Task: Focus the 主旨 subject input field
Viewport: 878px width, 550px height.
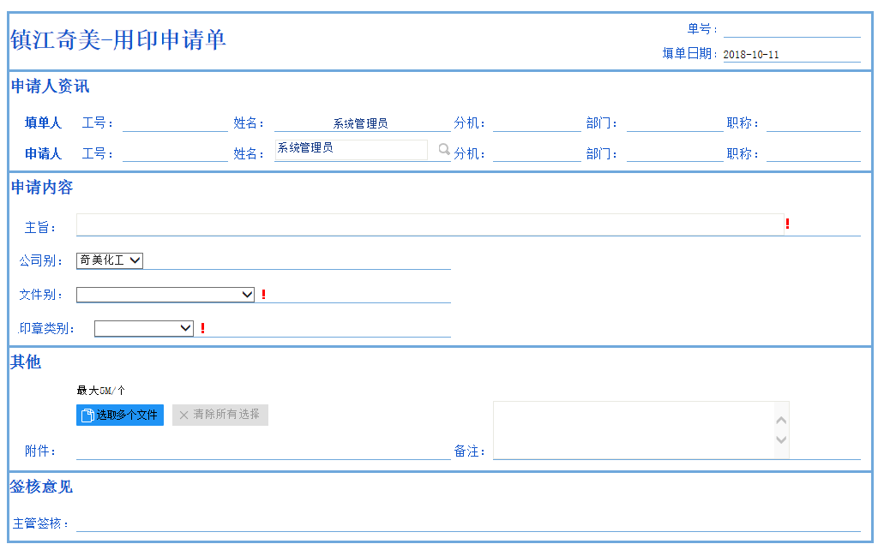Action: click(x=430, y=224)
